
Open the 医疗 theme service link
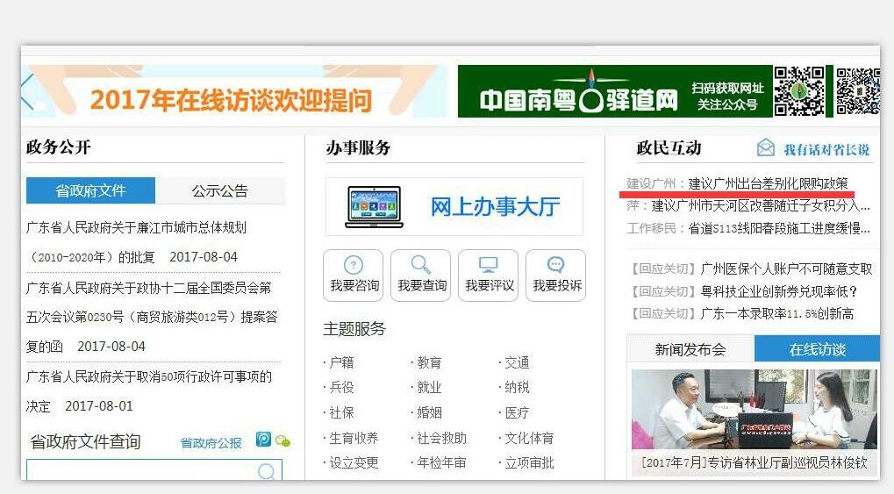(517, 412)
